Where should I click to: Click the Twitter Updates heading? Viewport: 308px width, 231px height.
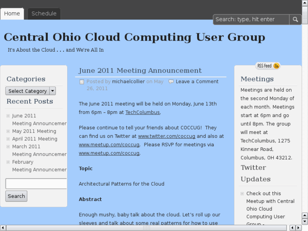pyautogui.click(x=255, y=173)
